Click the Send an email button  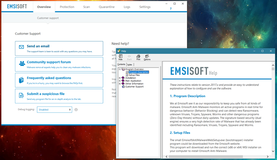coord(59,49)
